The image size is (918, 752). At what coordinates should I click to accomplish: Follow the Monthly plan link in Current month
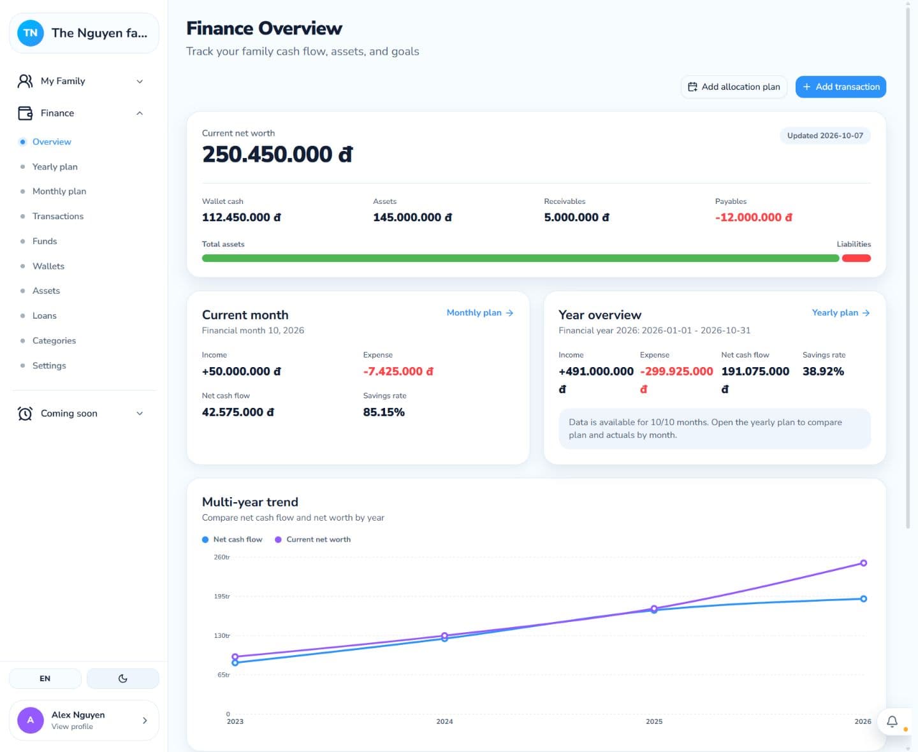(x=480, y=313)
